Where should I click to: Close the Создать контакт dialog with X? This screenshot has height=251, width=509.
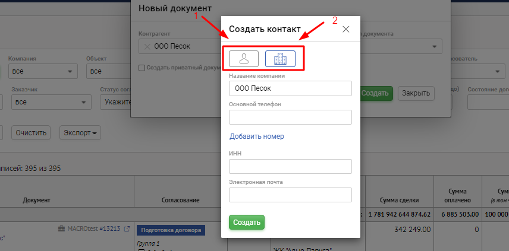[346, 29]
